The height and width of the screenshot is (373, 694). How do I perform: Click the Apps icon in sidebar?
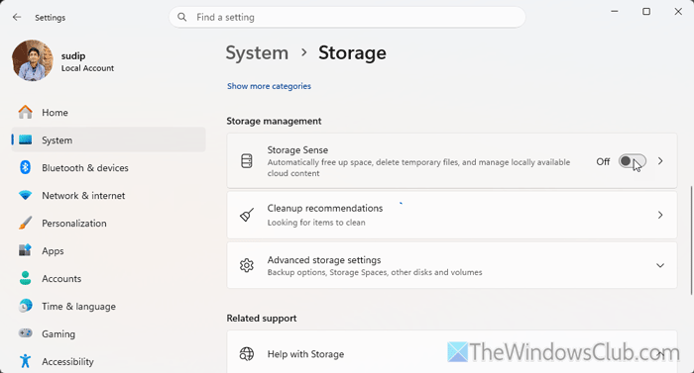click(x=25, y=250)
